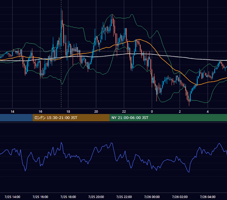The width and height of the screenshot is (227, 200).
Task: Click the London session bar 15:30-21:00 JST
Action: pyautogui.click(x=71, y=118)
